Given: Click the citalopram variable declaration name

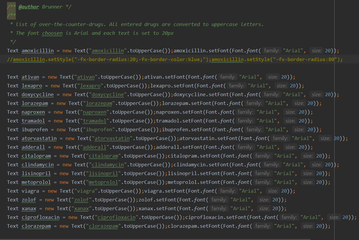Looking at the screenshot, I should (x=36, y=156).
